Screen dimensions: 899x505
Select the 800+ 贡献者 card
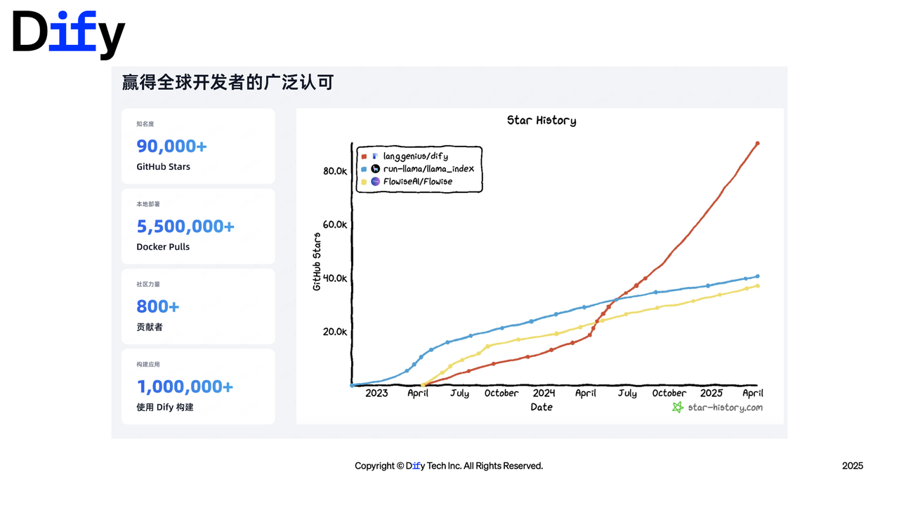point(198,307)
